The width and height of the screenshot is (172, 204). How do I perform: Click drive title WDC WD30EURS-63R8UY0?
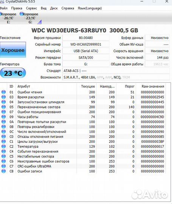coord(69,31)
